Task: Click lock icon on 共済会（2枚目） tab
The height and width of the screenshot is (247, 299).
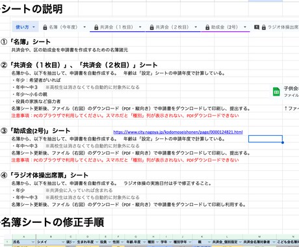Action: coord(152,27)
